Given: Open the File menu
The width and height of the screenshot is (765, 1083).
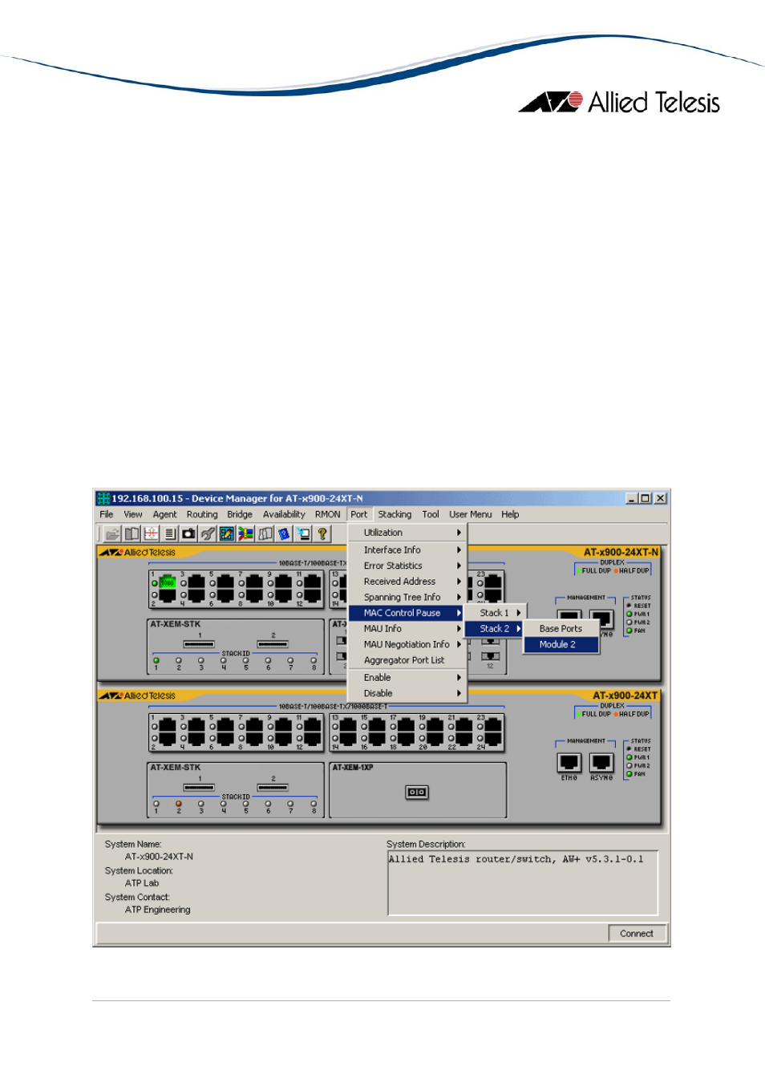Looking at the screenshot, I should pos(107,514).
